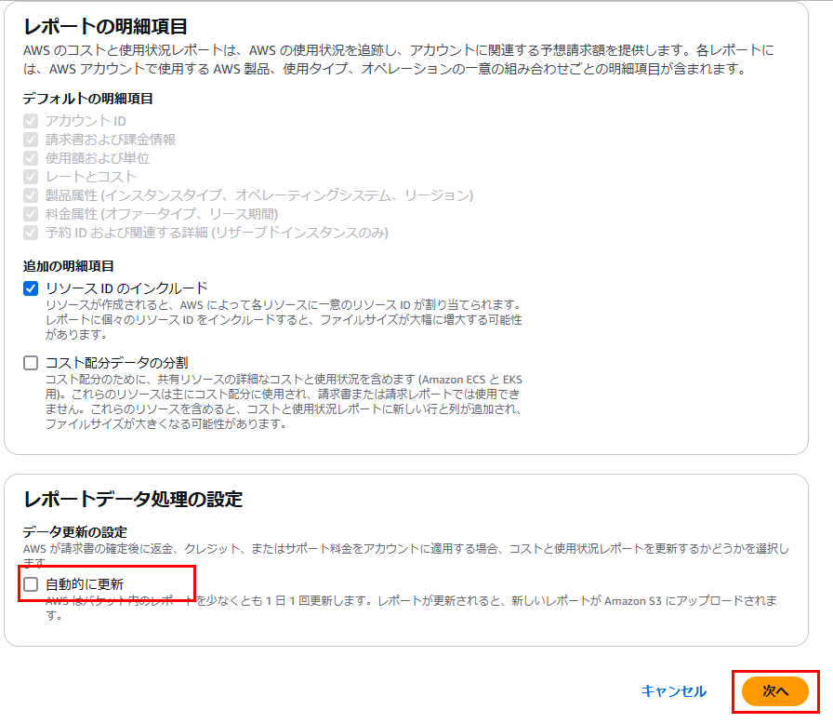Click the 予約 ID および関連する詳細 checkbox

(31, 233)
